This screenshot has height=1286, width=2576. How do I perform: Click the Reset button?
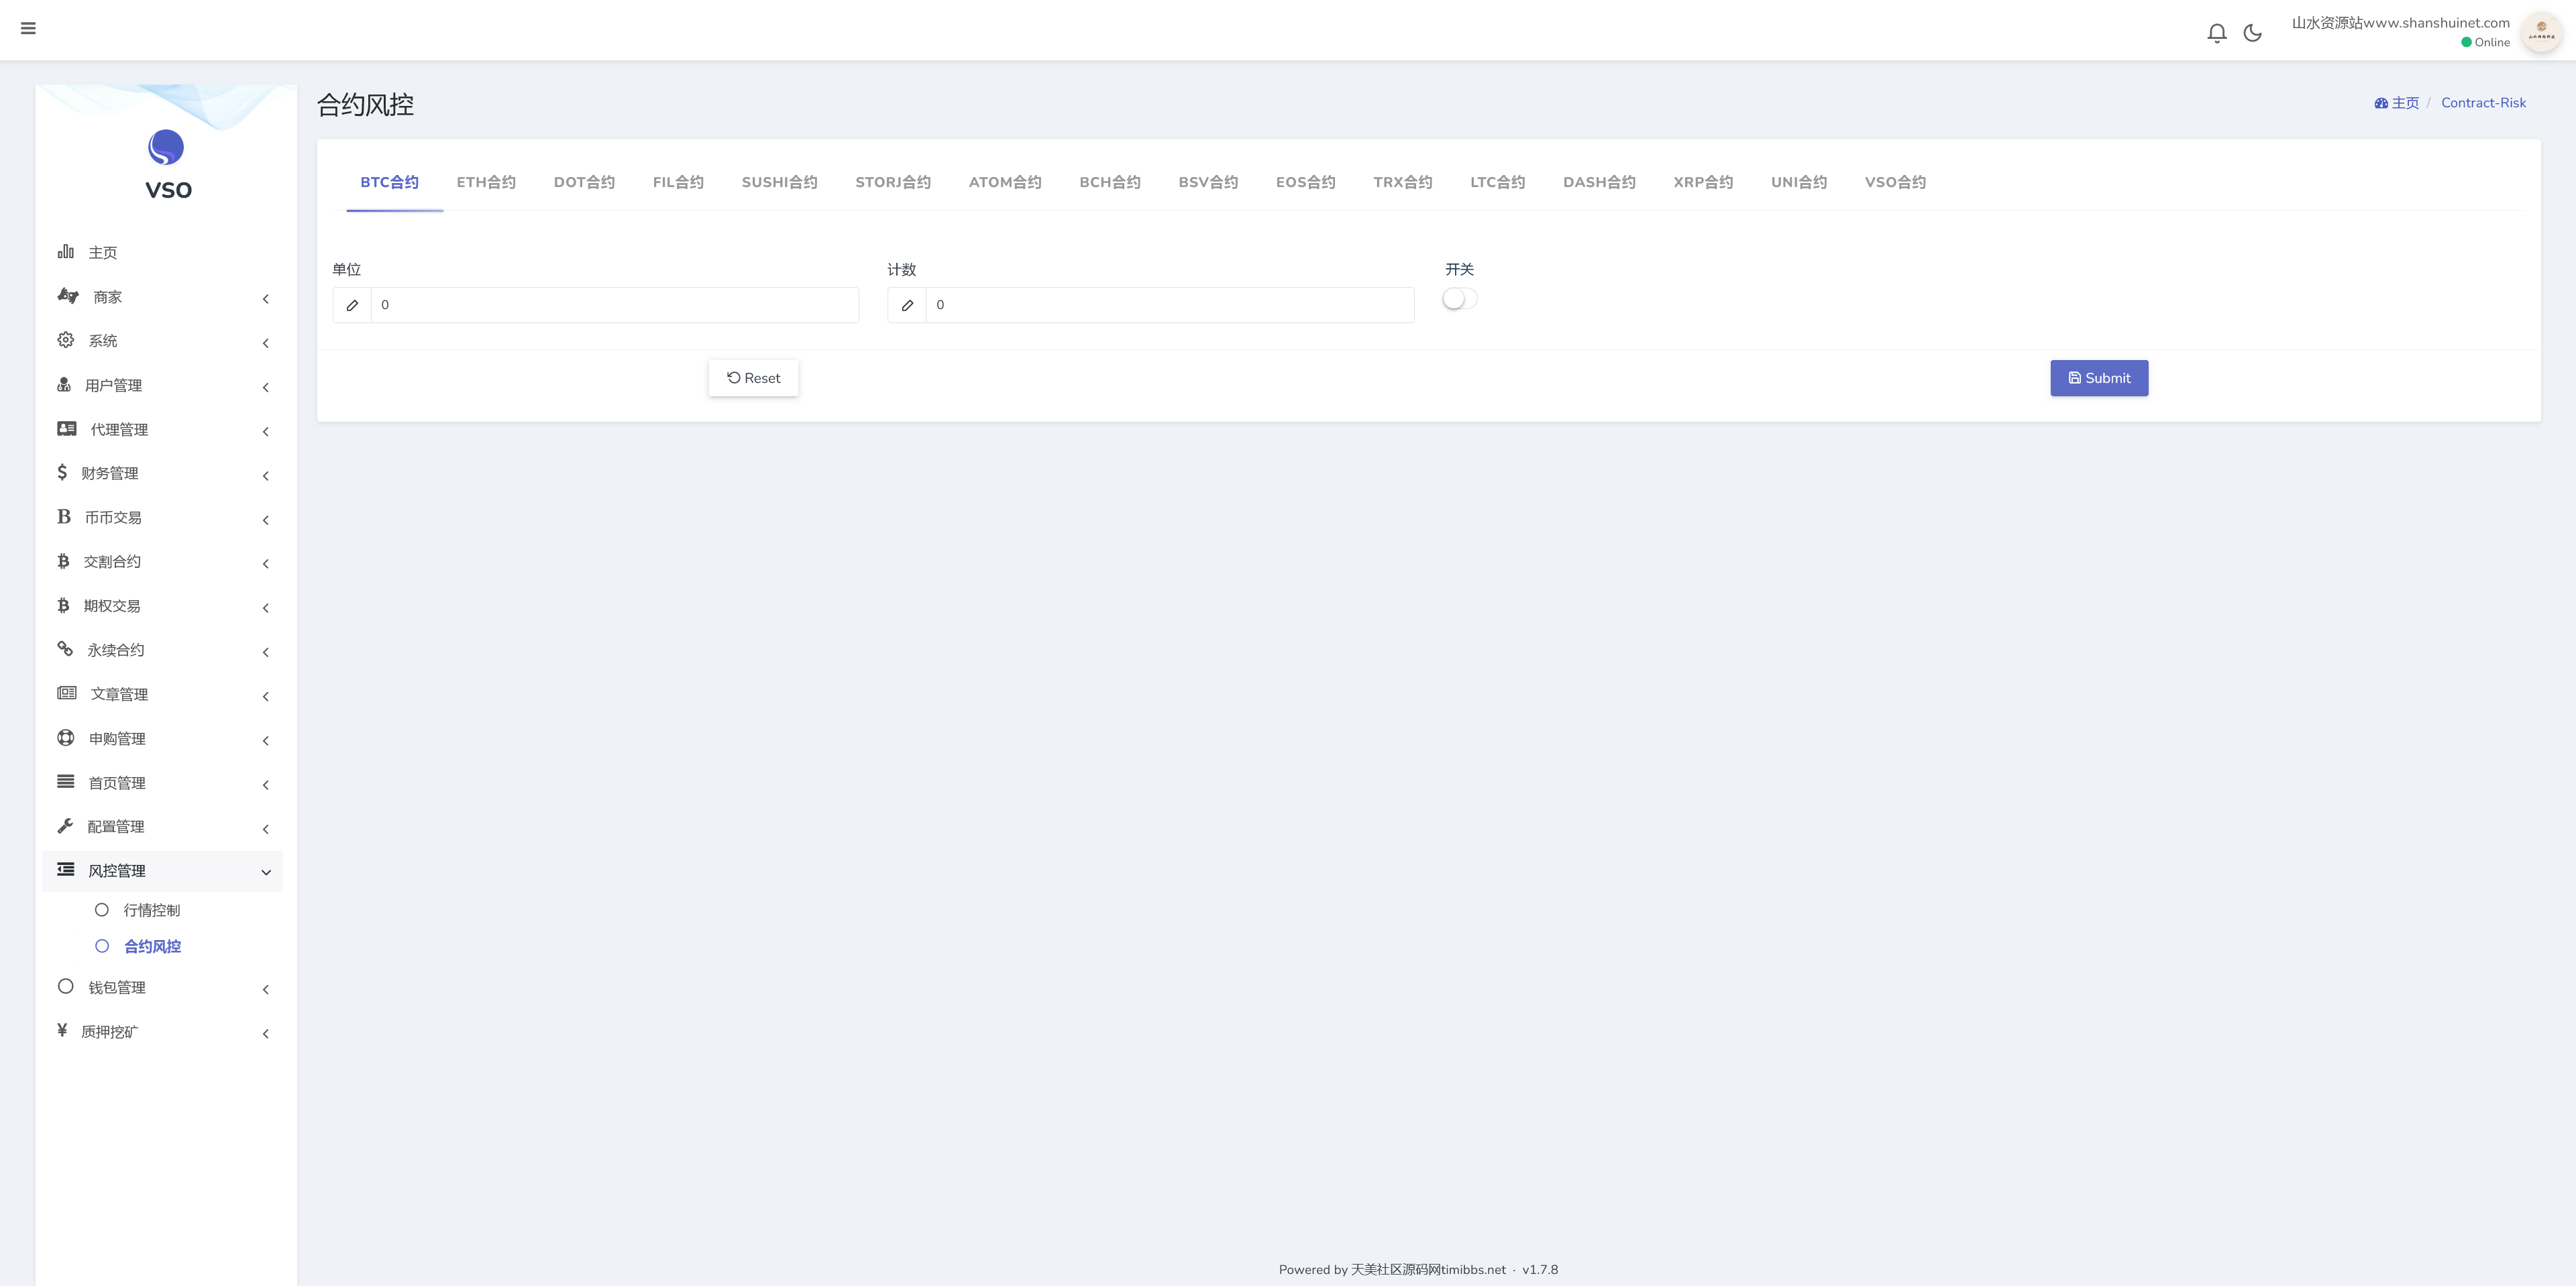[x=753, y=377]
